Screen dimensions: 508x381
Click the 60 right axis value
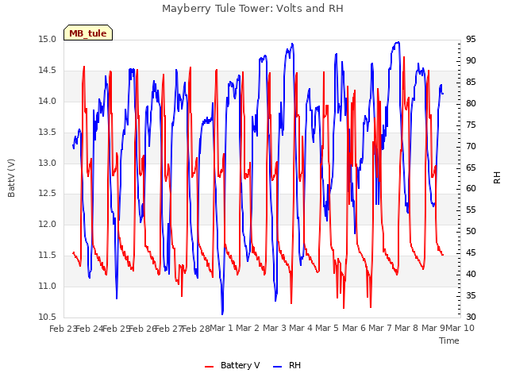tap(471, 189)
